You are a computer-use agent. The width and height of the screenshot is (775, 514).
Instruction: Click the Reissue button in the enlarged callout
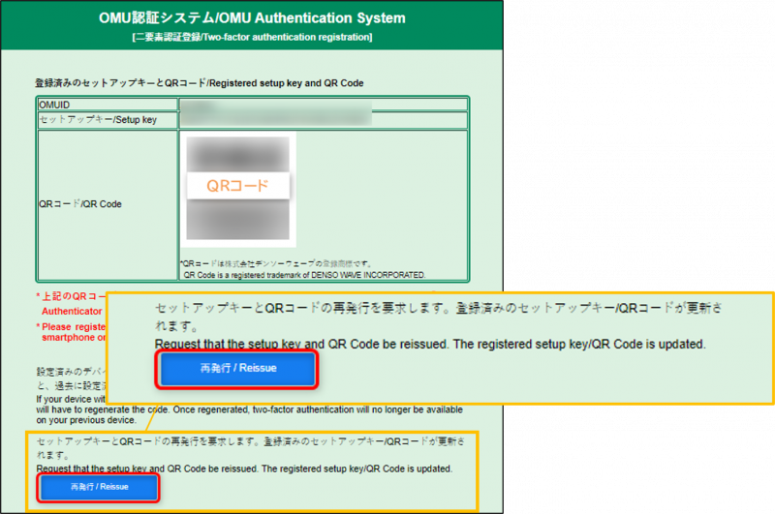[x=237, y=369]
